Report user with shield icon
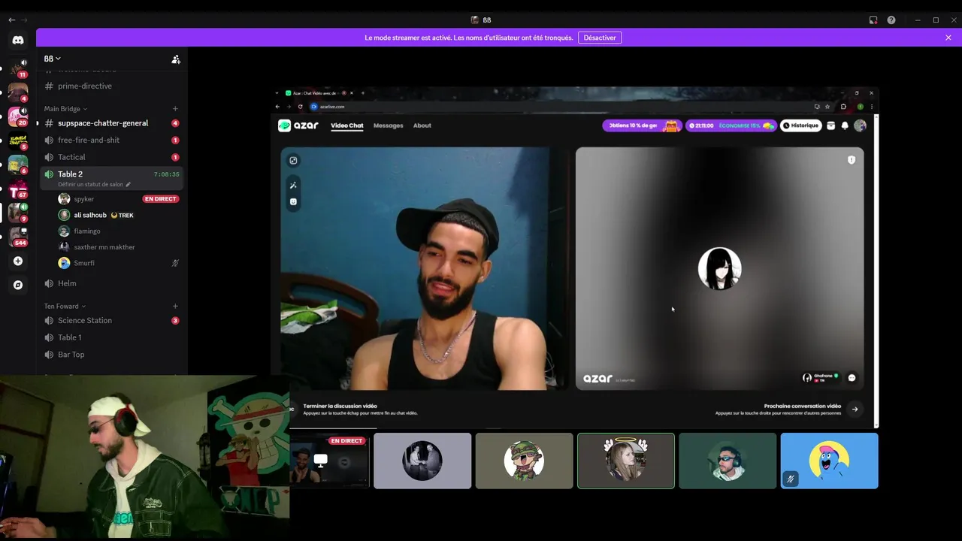Image resolution: width=962 pixels, height=541 pixels. coord(852,160)
